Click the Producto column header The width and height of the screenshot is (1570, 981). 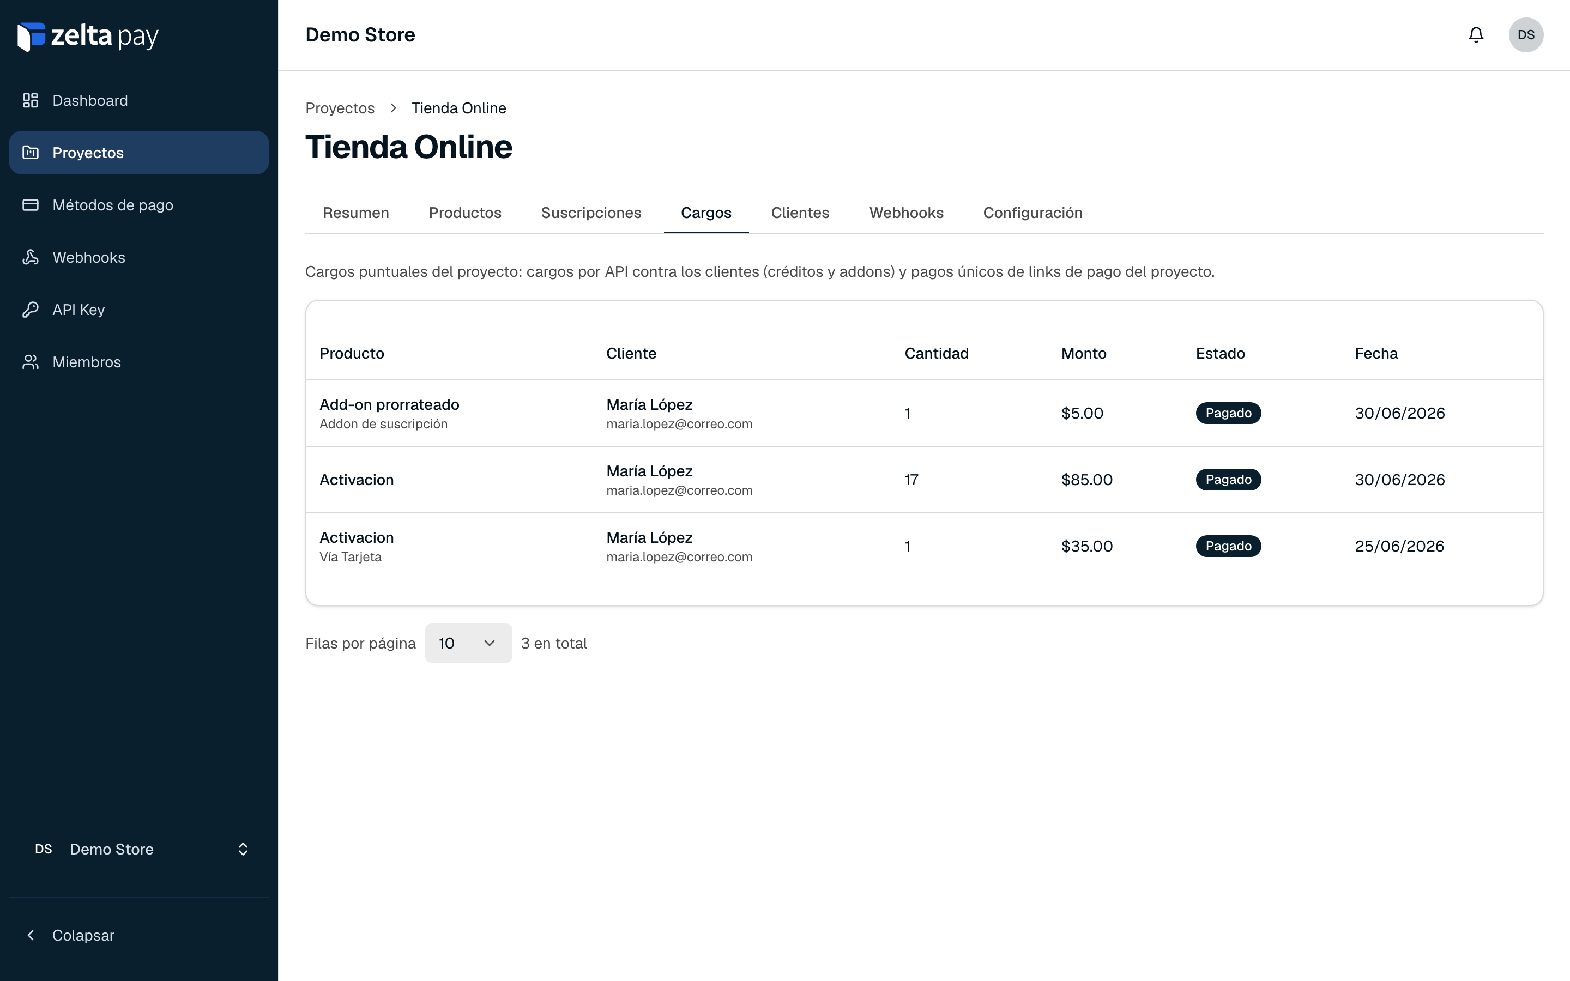click(352, 354)
